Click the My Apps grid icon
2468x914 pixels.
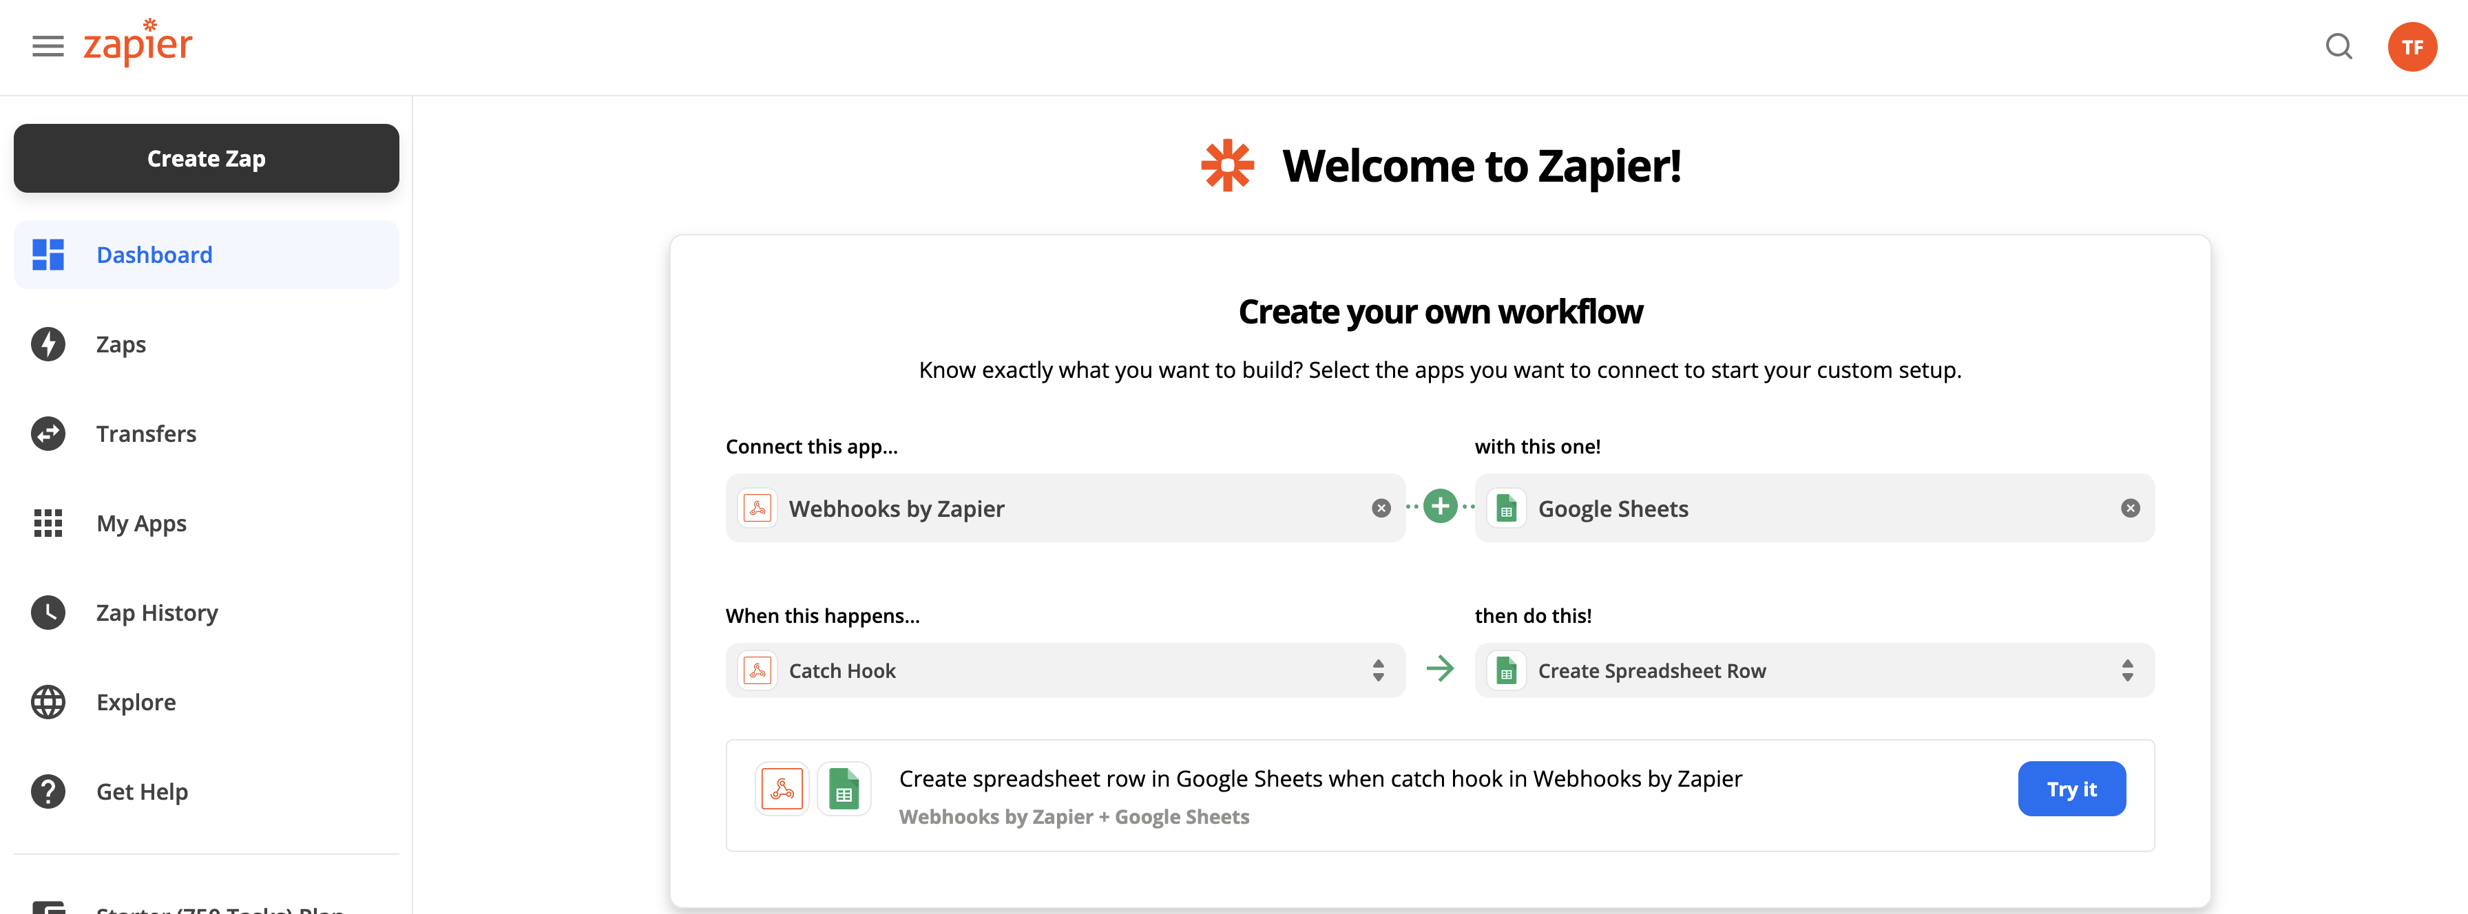[x=48, y=522]
